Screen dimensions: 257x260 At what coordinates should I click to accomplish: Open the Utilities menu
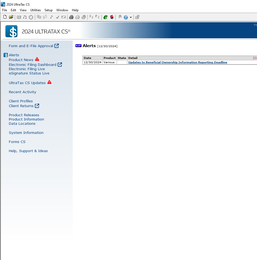pos(36,10)
